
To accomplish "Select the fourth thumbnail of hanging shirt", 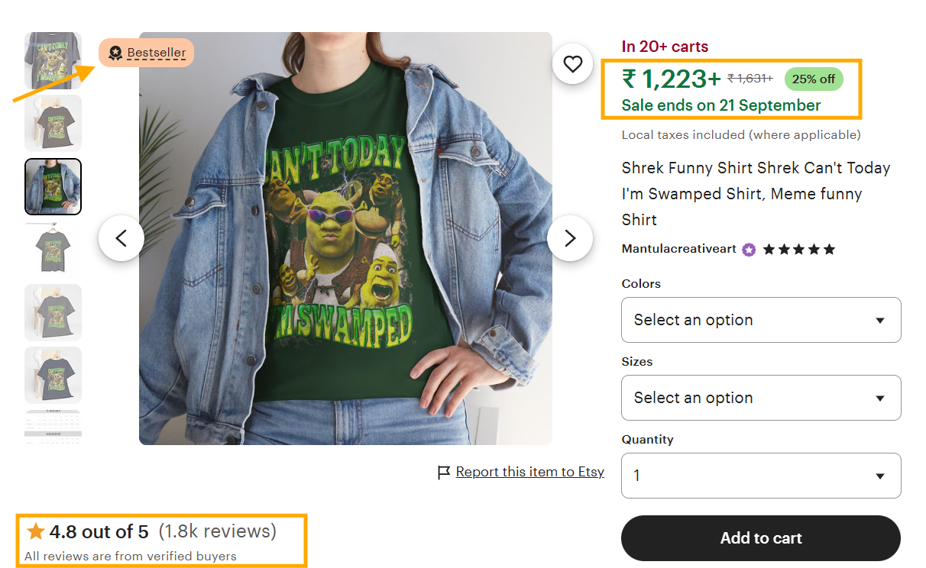I will (x=53, y=250).
